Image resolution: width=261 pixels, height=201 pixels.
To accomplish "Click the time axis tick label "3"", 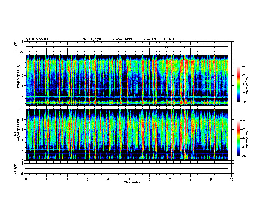I will [88, 179].
